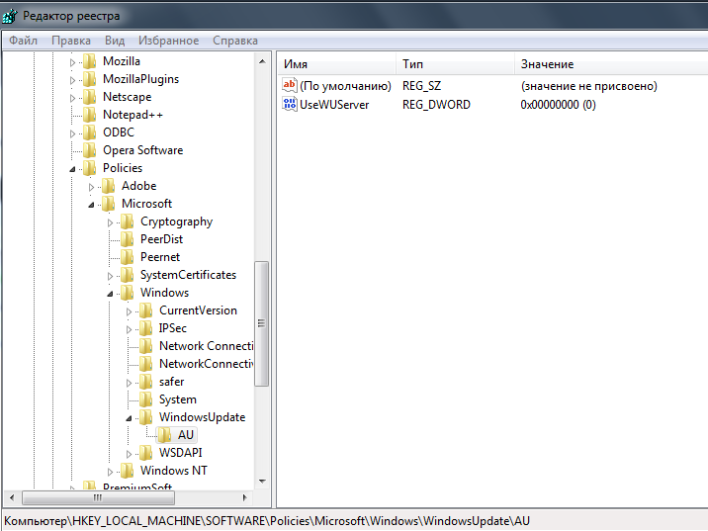Viewport: 708px width, 531px height.
Task: Expand the CurrentVersion key node
Action: [129, 311]
